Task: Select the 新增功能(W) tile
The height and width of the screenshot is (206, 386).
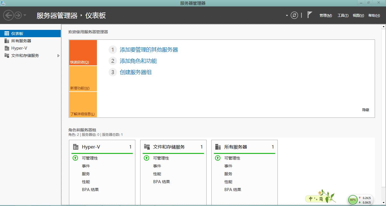Action: click(x=83, y=79)
